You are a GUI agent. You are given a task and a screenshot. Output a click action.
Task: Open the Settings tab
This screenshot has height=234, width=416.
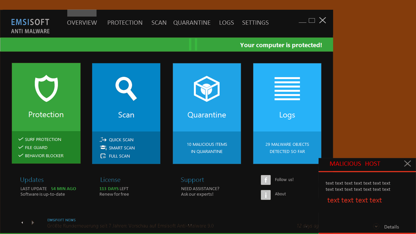[255, 22]
